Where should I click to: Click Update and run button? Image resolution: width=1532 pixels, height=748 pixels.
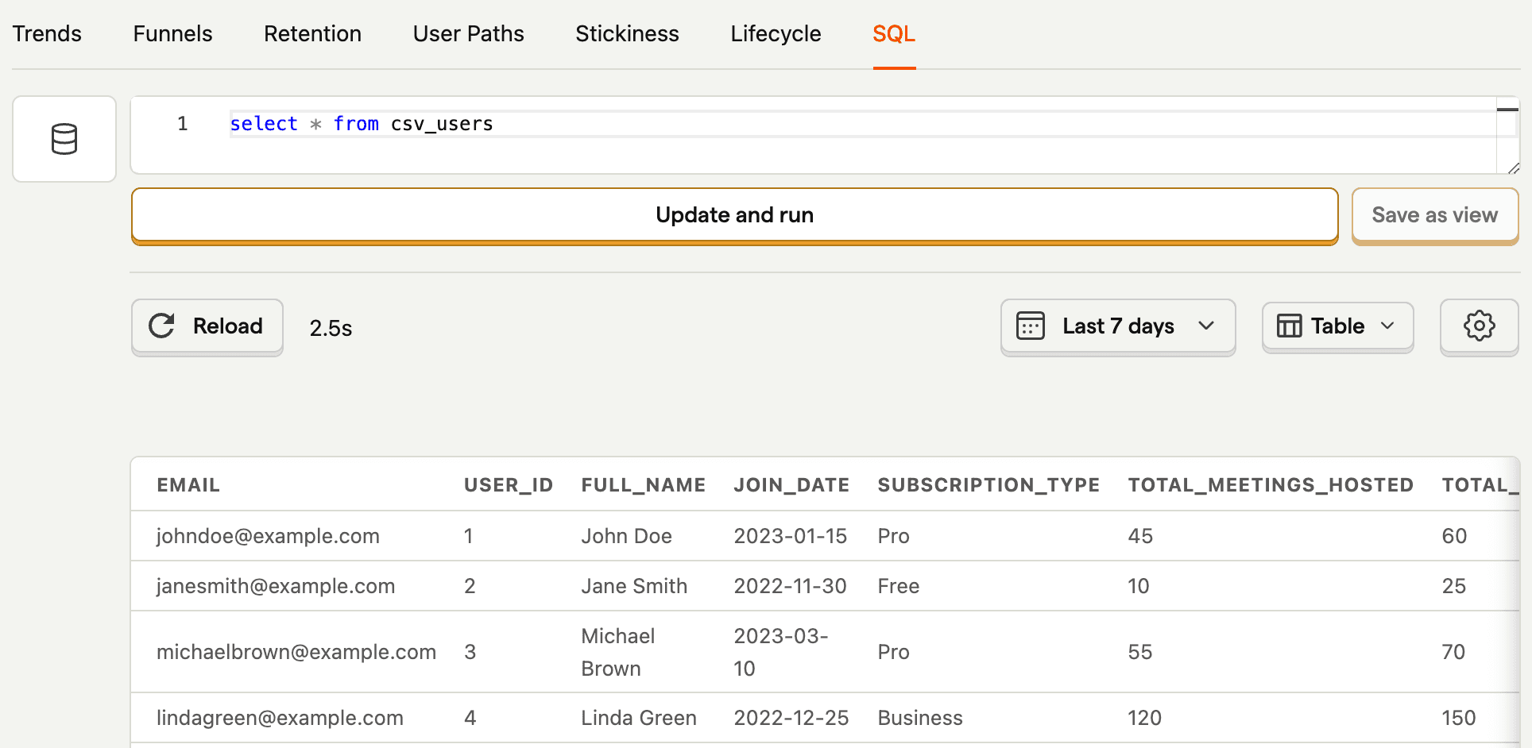click(734, 215)
